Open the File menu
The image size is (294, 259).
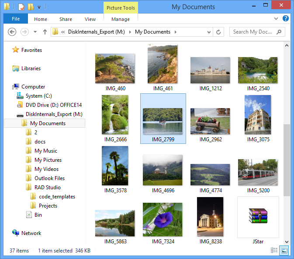point(16,19)
